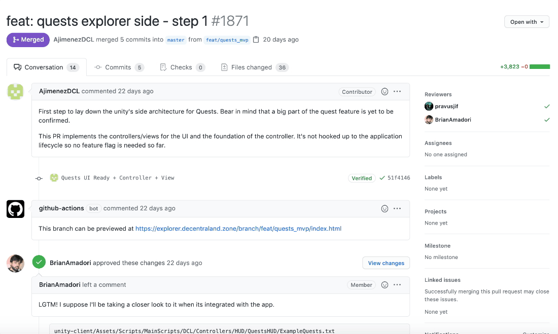Click AjimenezDCL's avatar beside first comment

pyautogui.click(x=15, y=92)
